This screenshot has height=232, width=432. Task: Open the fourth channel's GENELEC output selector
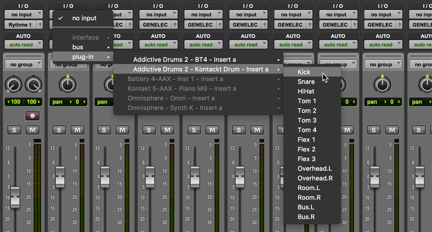(x=155, y=25)
